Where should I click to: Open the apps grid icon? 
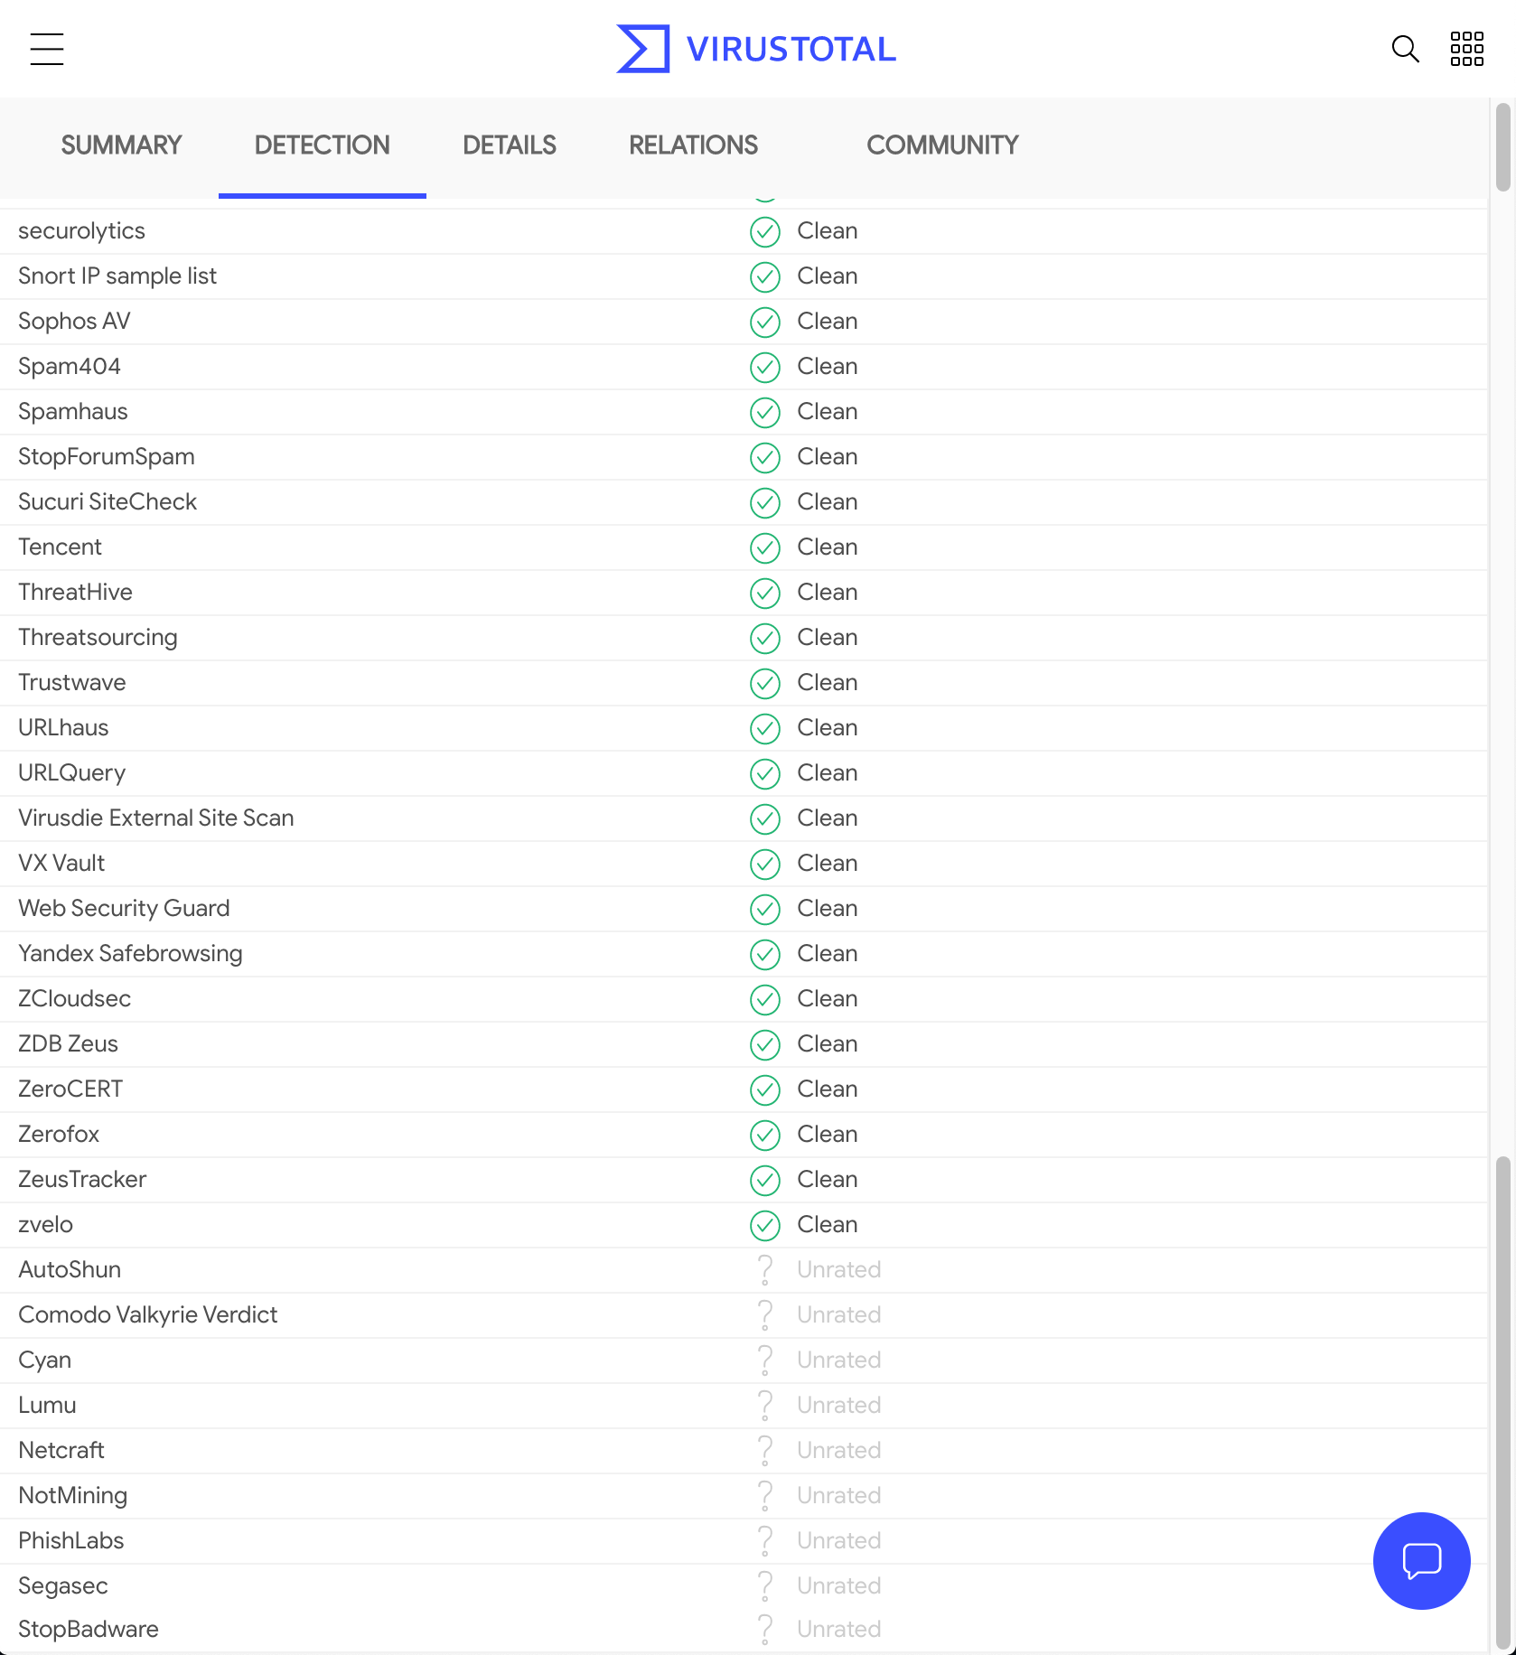(x=1467, y=49)
